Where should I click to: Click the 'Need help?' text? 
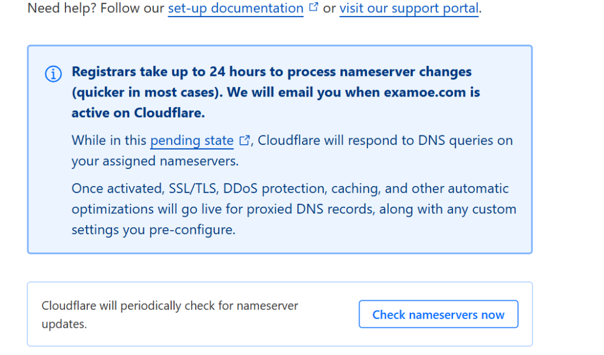tap(54, 9)
